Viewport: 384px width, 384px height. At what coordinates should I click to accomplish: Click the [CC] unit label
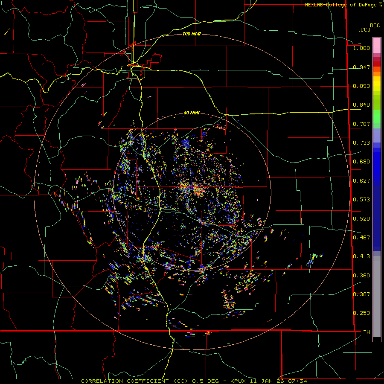(x=364, y=29)
